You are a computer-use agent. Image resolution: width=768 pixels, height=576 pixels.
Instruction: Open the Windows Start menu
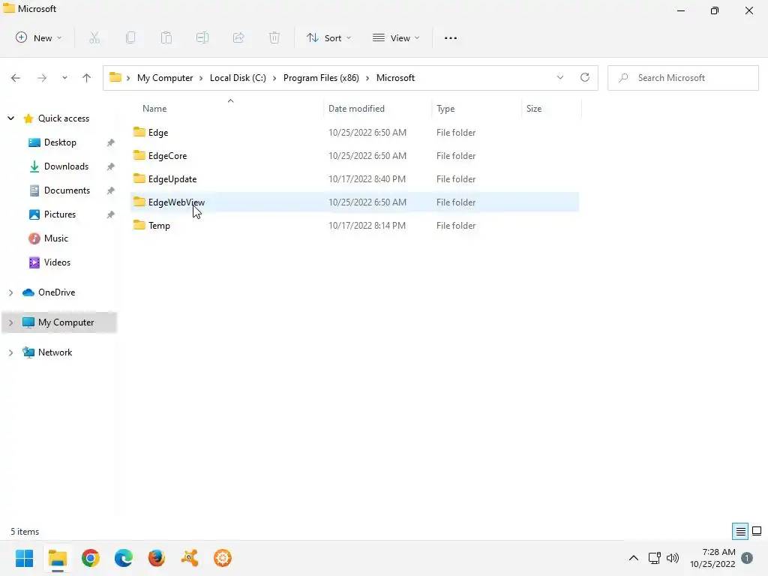tap(24, 558)
